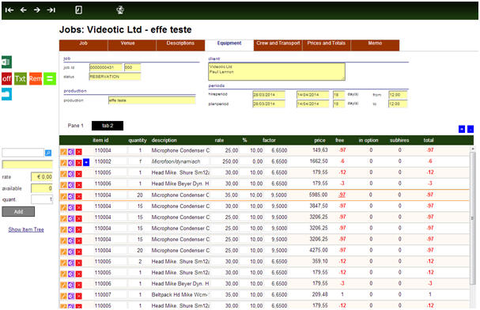Click the red 'off' button
This screenshot has width=480, height=310.
click(7, 79)
